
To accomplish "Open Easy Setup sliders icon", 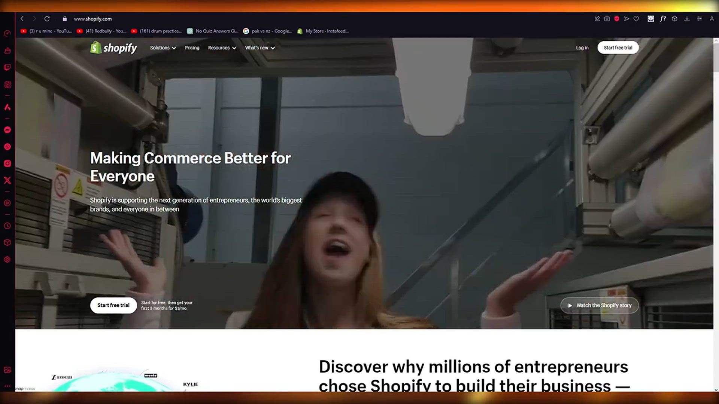I will pos(699,19).
